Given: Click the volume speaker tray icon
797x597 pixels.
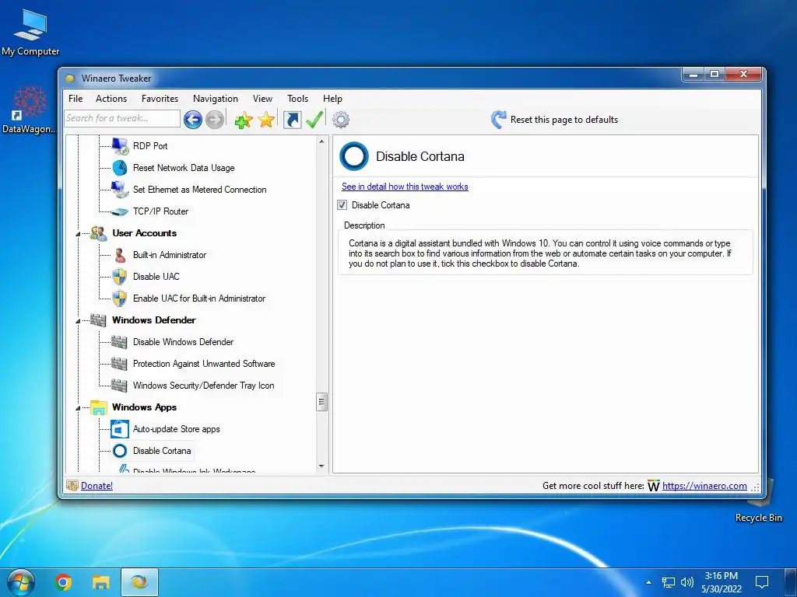Looking at the screenshot, I should click(x=686, y=582).
